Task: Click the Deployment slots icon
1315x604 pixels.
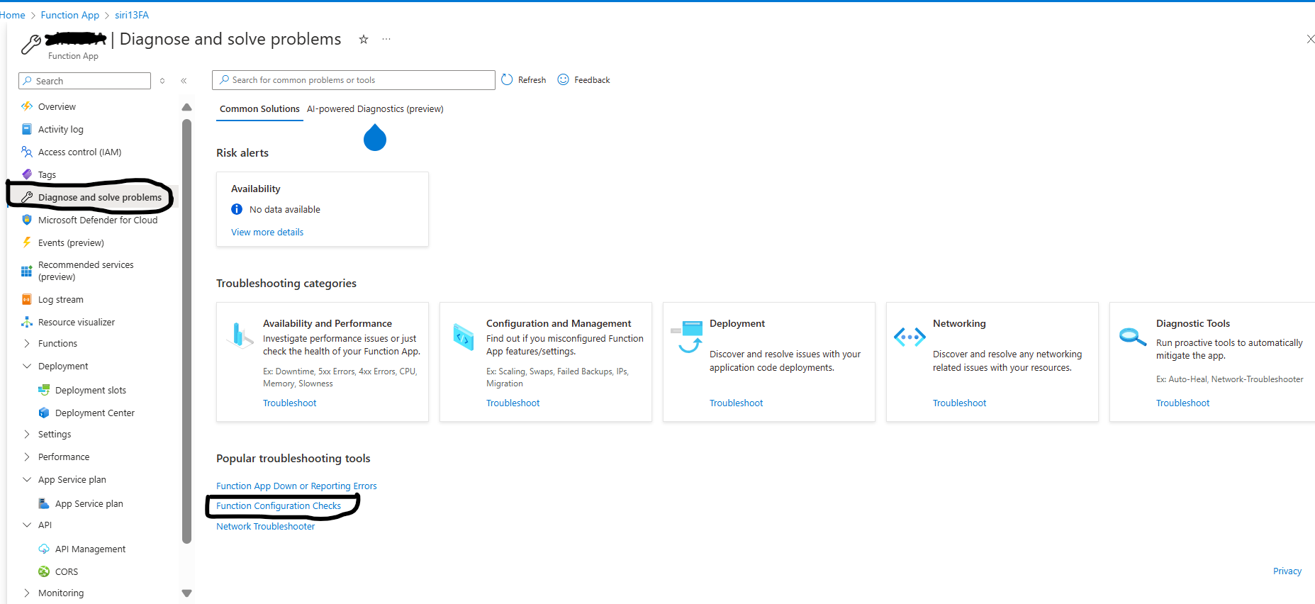Action: click(x=44, y=390)
